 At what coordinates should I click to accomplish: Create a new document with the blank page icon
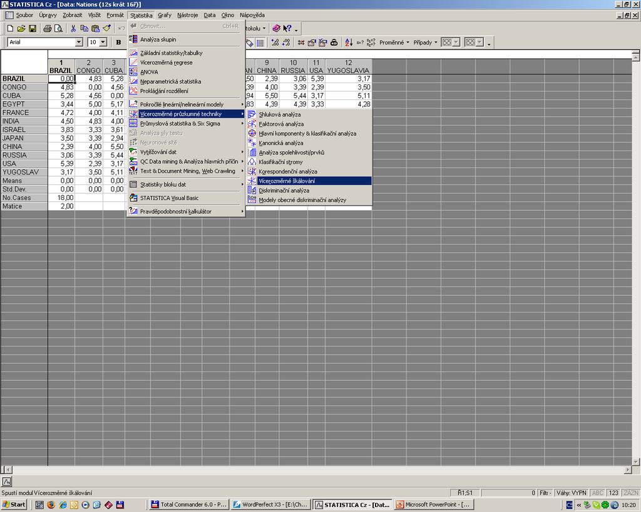click(11, 28)
